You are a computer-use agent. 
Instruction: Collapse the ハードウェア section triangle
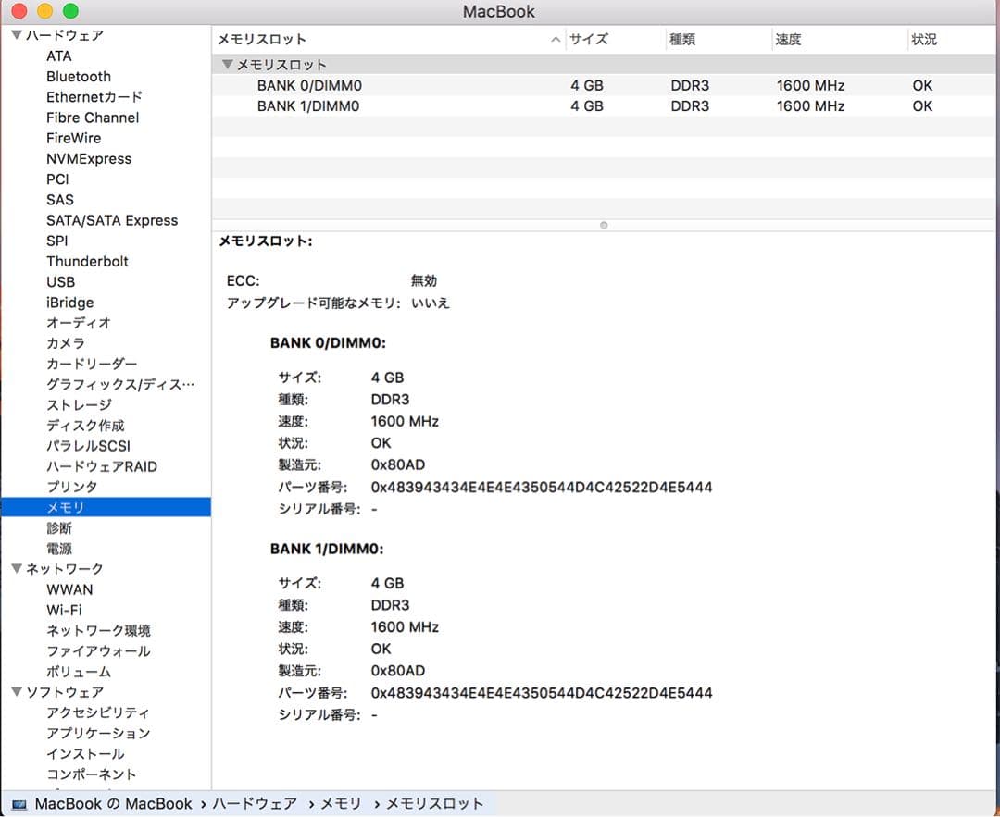(x=17, y=34)
